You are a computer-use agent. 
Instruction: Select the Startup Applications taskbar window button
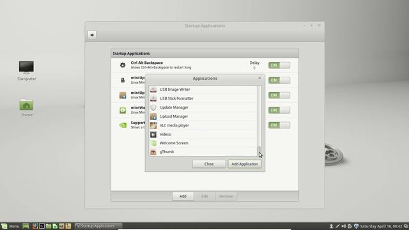(x=98, y=226)
